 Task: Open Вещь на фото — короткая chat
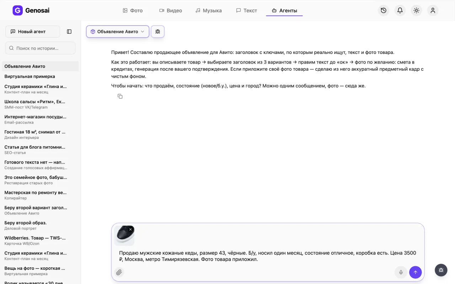tap(40, 271)
